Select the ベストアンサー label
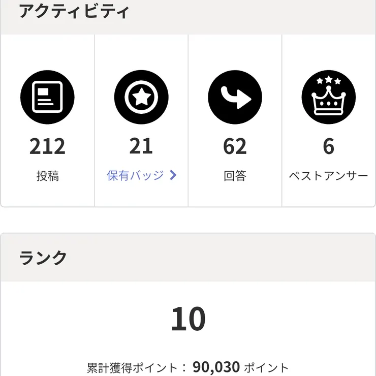Screen dimensions: 376x376 click(329, 176)
